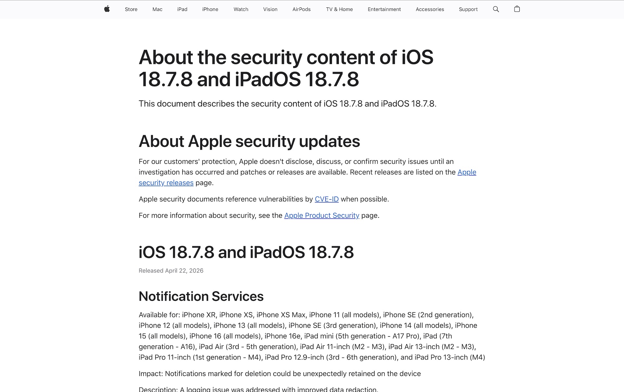The height and width of the screenshot is (392, 624).
Task: Open the Accessories menu item
Action: (x=430, y=9)
